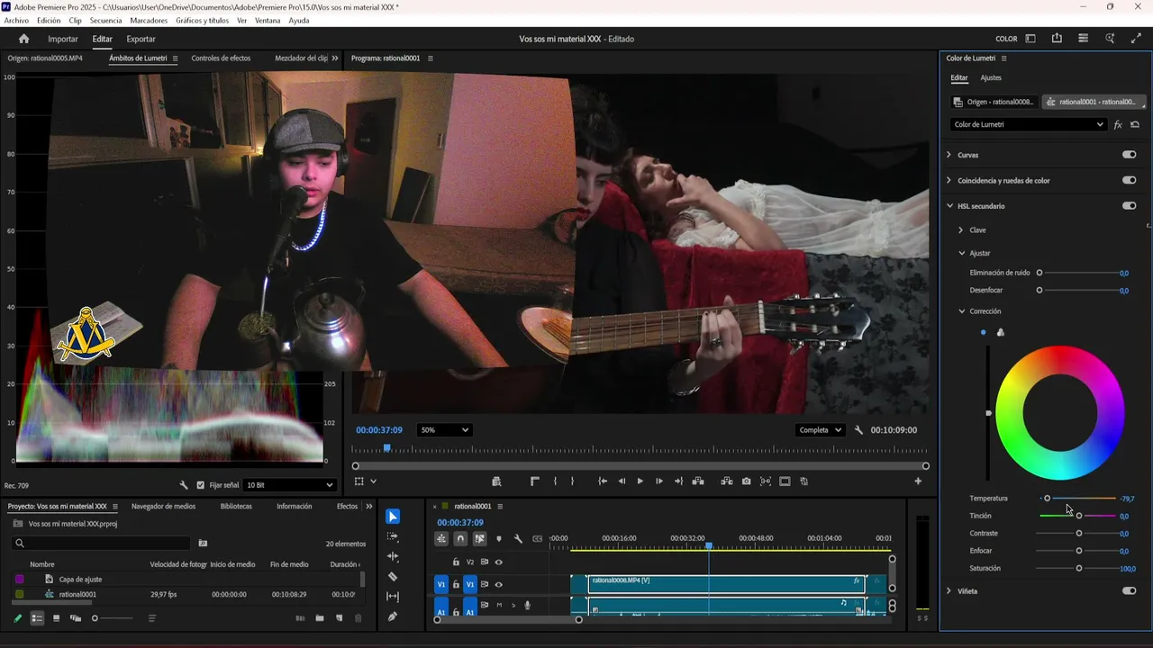Image resolution: width=1153 pixels, height=648 pixels.
Task: Select the Slip tool
Action: tap(393, 596)
